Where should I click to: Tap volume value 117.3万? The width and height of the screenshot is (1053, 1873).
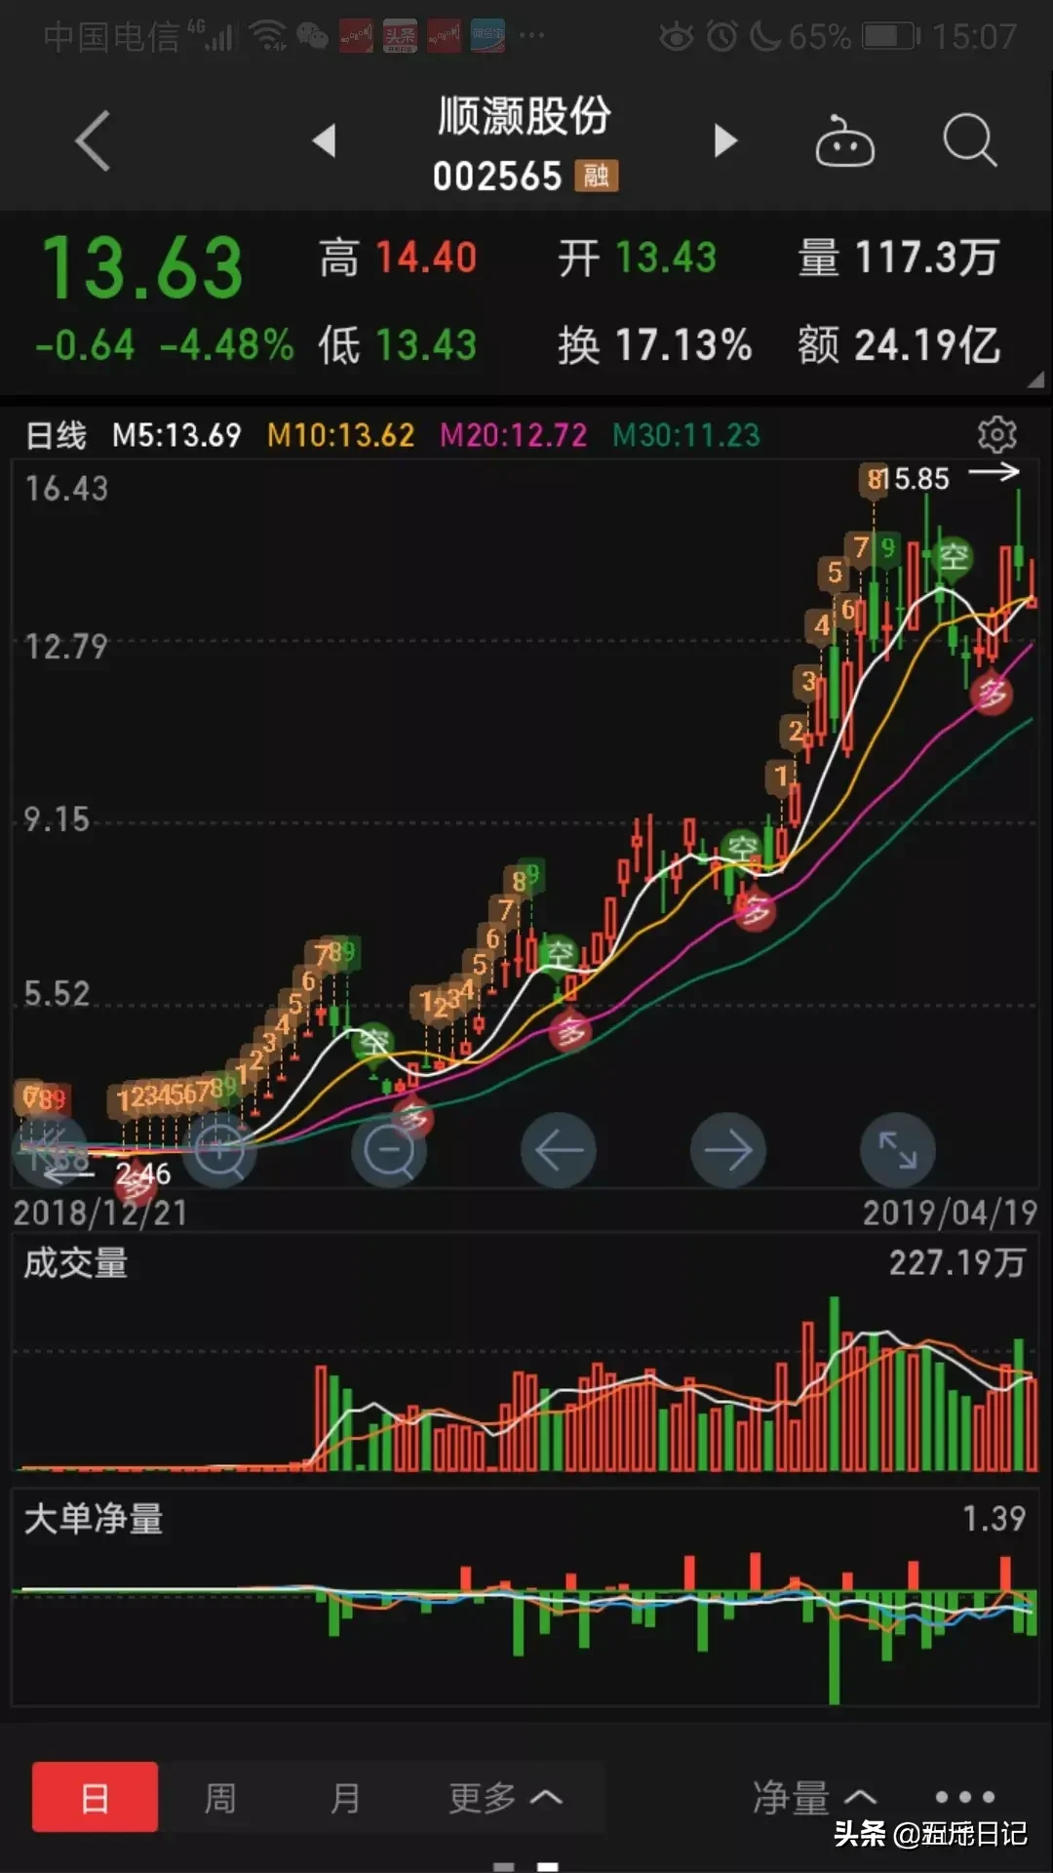pos(926,259)
